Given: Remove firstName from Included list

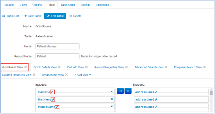Looking at the screenshot, I should tap(111, 99).
